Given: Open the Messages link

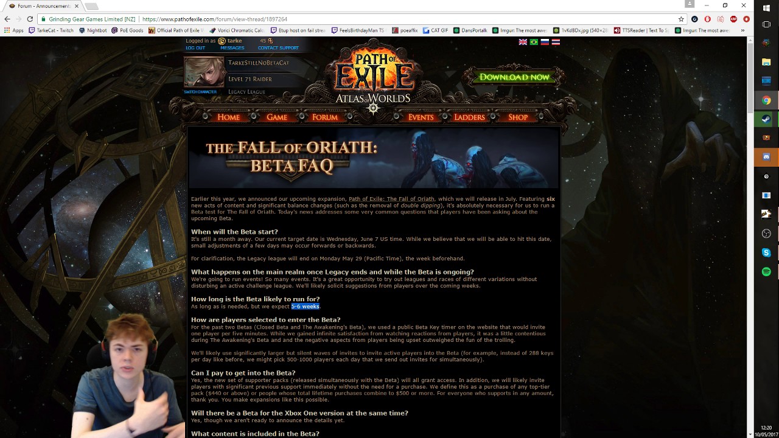Looking at the screenshot, I should 232,48.
